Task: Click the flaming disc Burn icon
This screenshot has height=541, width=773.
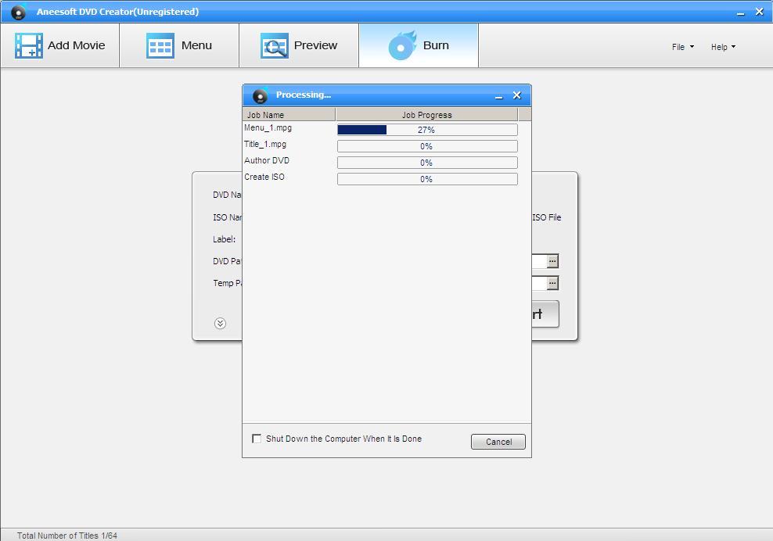Action: pos(402,45)
